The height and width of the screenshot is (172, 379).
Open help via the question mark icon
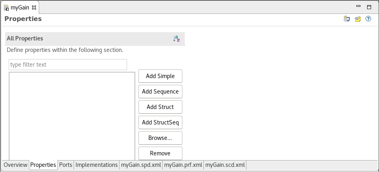(x=368, y=19)
